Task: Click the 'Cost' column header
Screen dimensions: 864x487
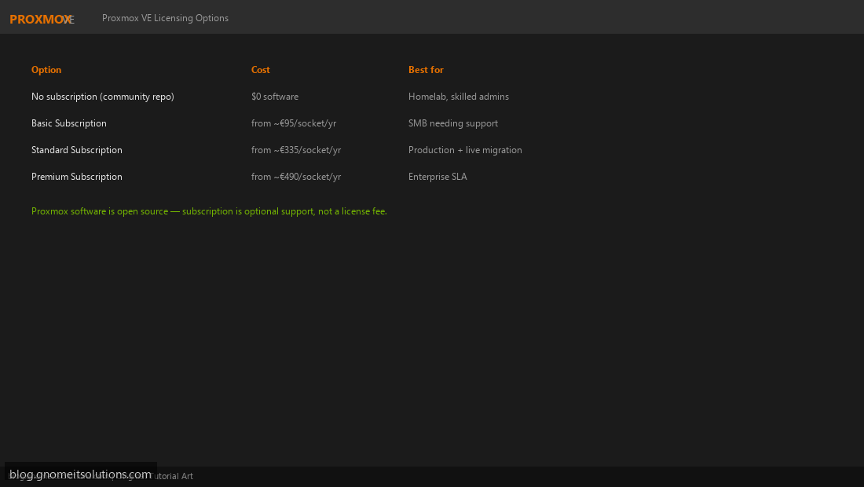Action: coord(261,70)
